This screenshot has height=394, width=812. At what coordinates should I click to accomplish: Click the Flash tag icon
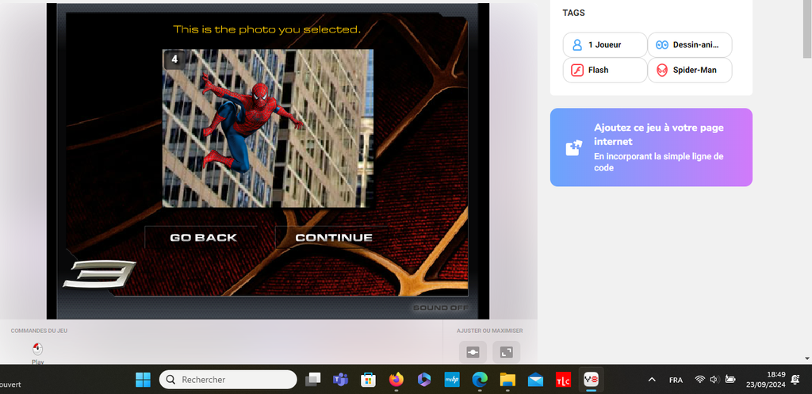point(577,70)
